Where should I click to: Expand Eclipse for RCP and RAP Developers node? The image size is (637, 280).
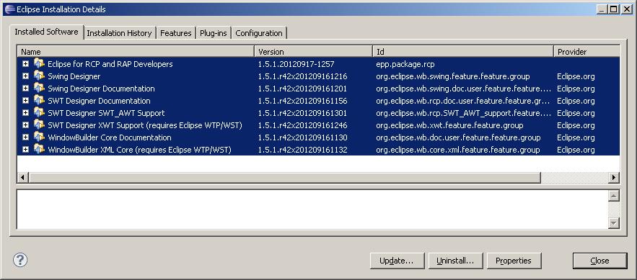(25, 64)
